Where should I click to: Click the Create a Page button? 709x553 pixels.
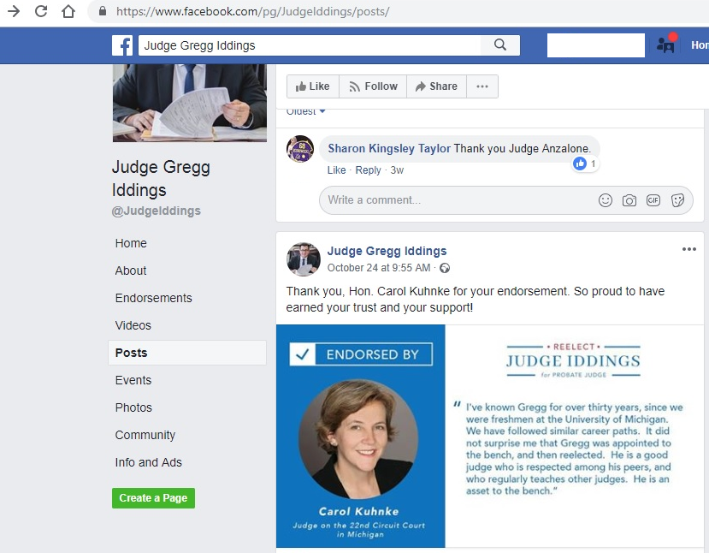pos(153,498)
